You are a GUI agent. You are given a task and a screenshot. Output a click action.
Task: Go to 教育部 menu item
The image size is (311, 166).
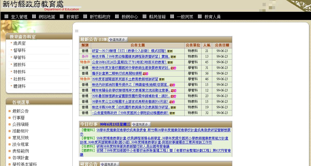[72, 17]
